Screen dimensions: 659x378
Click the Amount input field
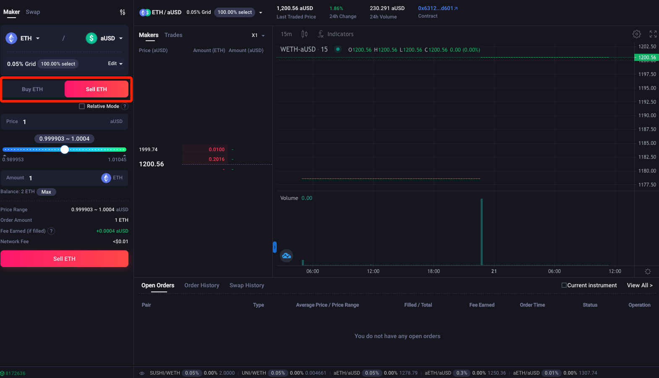(63, 178)
